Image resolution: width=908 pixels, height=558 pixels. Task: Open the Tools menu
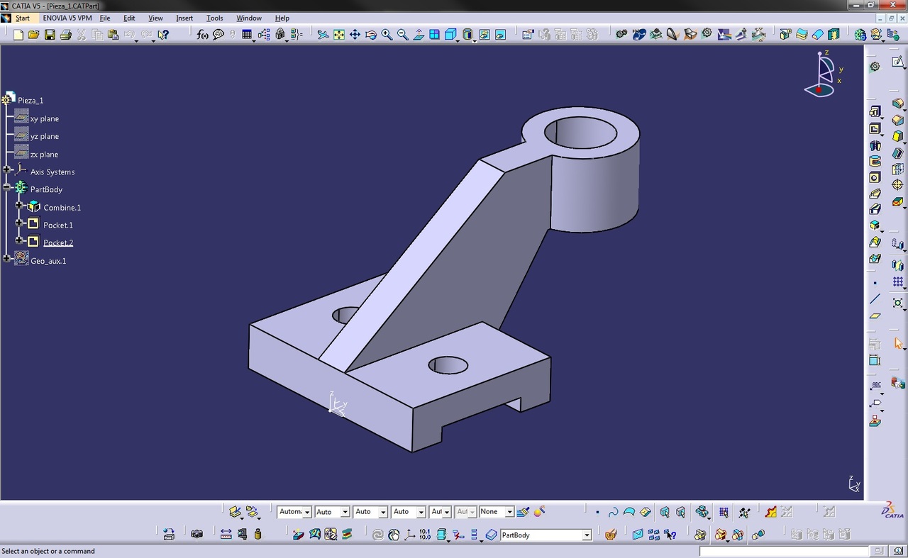point(214,18)
